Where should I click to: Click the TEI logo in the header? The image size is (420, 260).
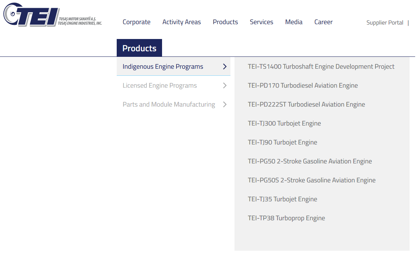(x=53, y=15)
